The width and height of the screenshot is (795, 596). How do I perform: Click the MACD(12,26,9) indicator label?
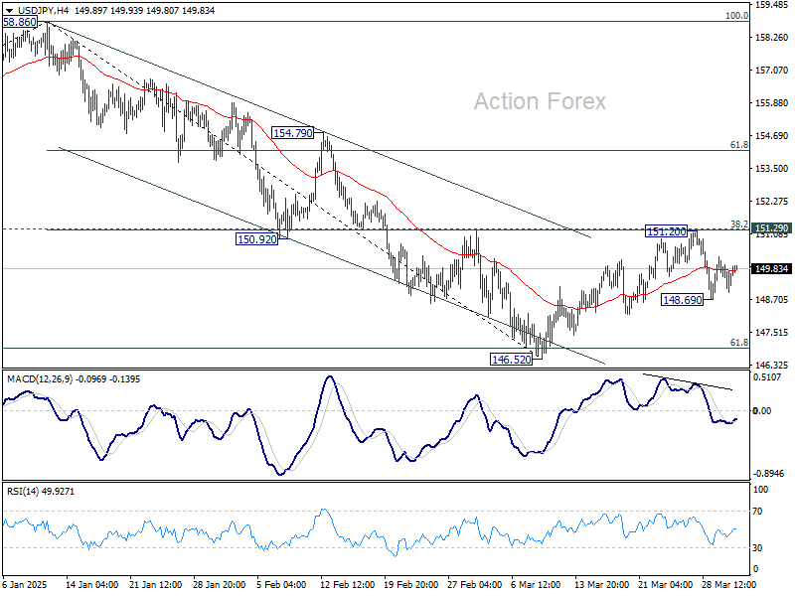pos(40,379)
